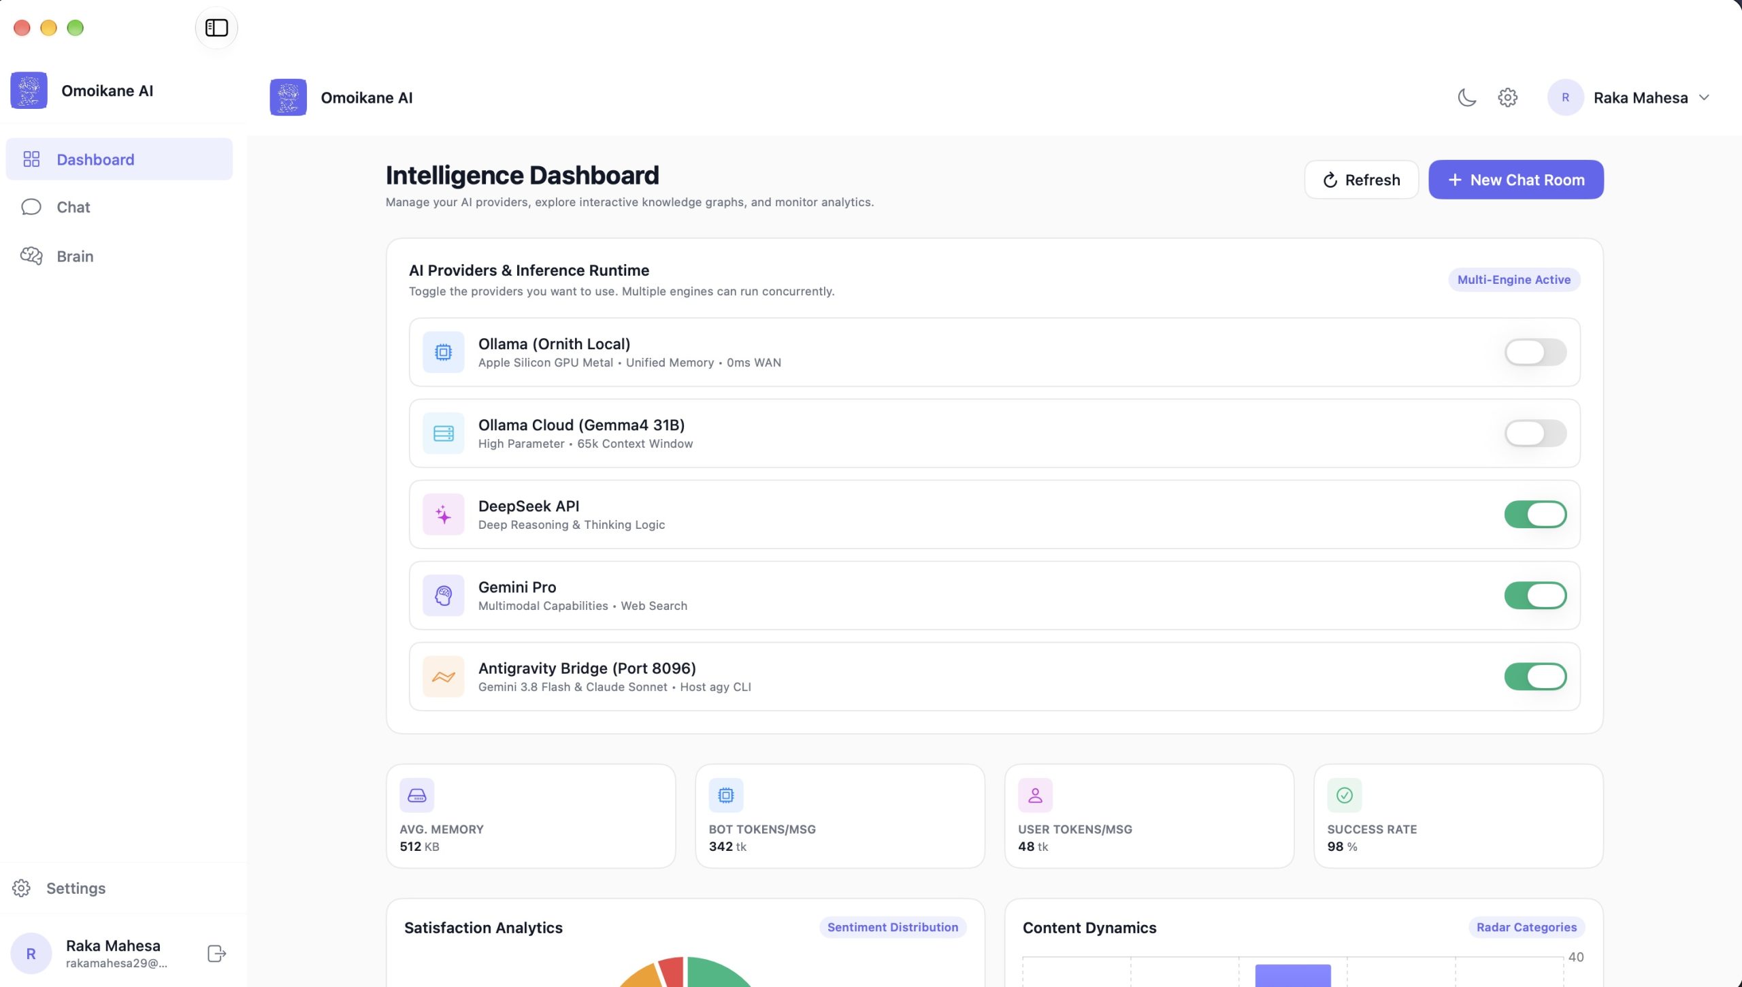Click the Raka Mahesa name in header
Screen dimensions: 1742x987
(x=1641, y=97)
